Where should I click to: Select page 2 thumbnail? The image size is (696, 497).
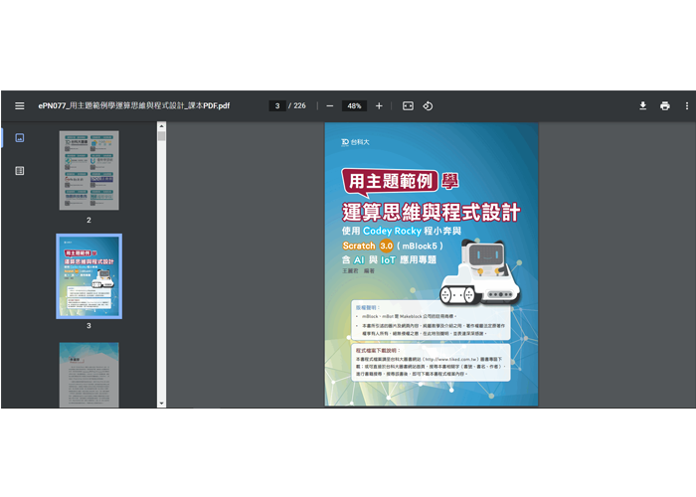point(88,170)
